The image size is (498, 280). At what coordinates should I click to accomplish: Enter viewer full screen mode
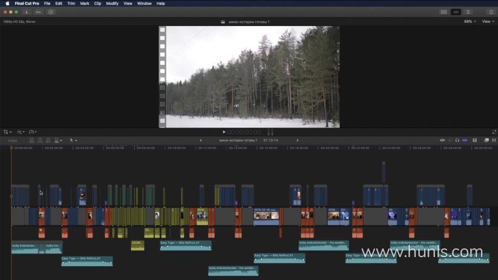(x=494, y=132)
